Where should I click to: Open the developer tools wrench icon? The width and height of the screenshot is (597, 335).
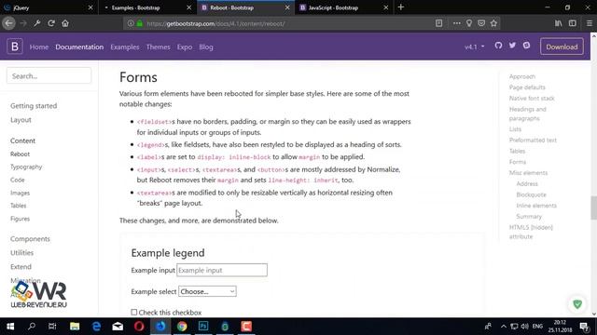click(37, 23)
